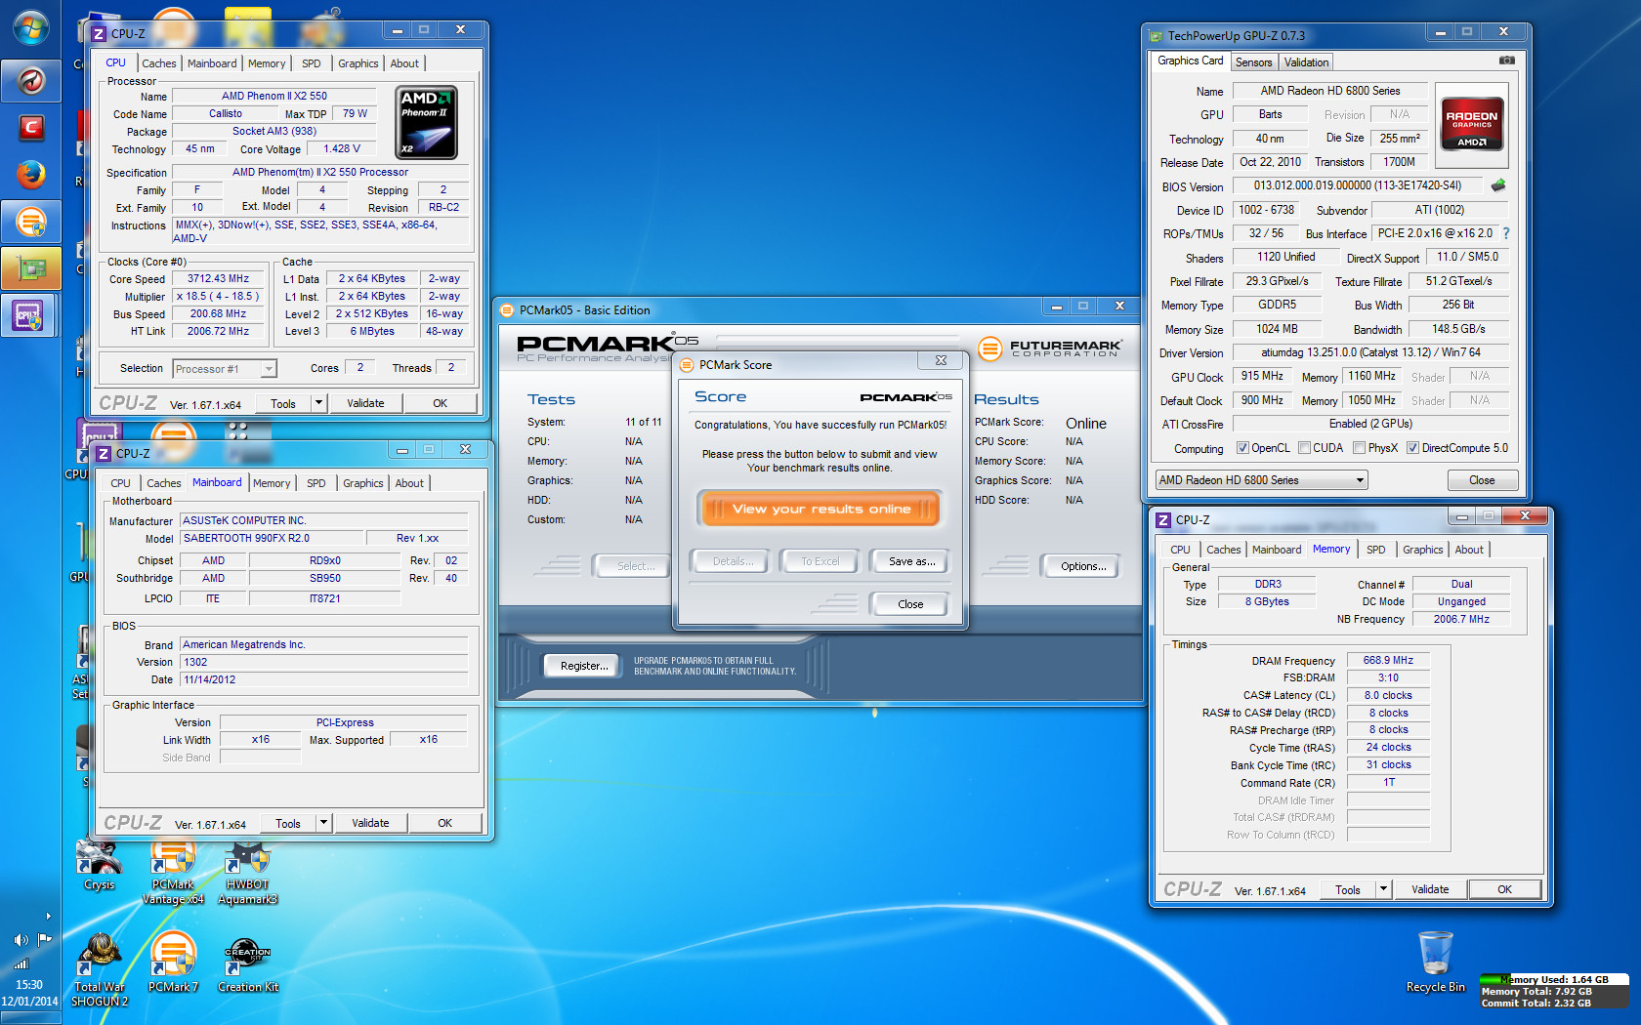Open the HWBOT Aquamark3 desktop shortcut
This screenshot has height=1025, width=1641.
247,873
